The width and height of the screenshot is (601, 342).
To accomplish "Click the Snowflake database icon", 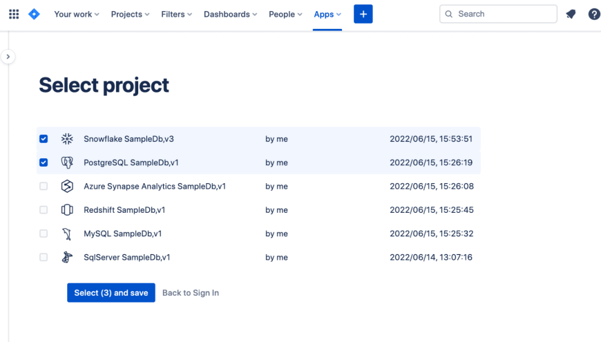I will tap(67, 139).
